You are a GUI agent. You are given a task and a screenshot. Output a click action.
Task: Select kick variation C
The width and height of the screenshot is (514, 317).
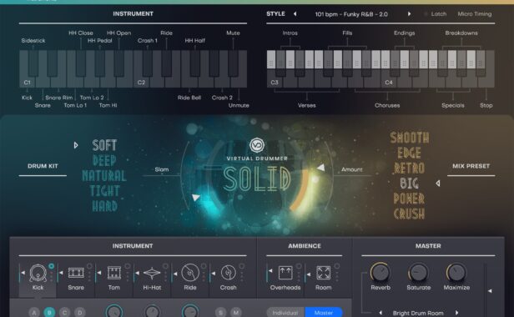point(64,312)
